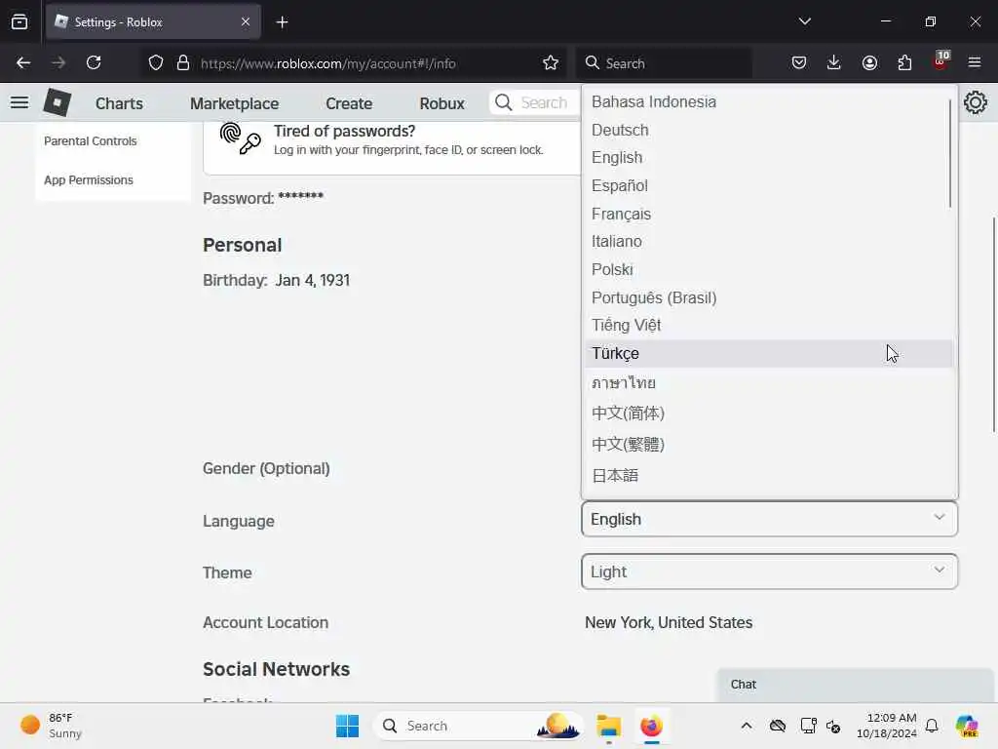Viewport: 998px width, 749px height.
Task: Open the Chat panel
Action: click(x=855, y=685)
